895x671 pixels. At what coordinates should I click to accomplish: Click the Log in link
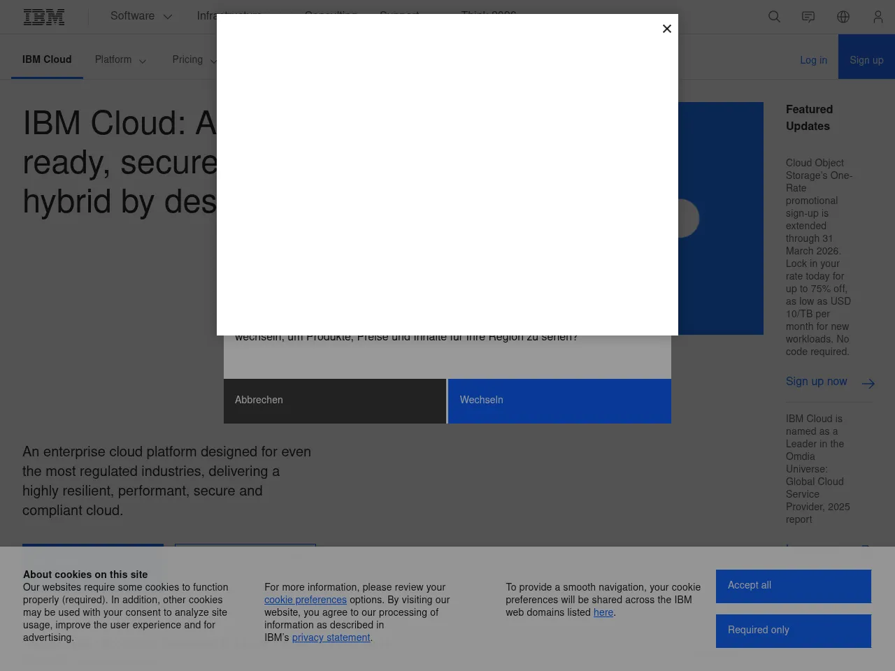tap(813, 61)
